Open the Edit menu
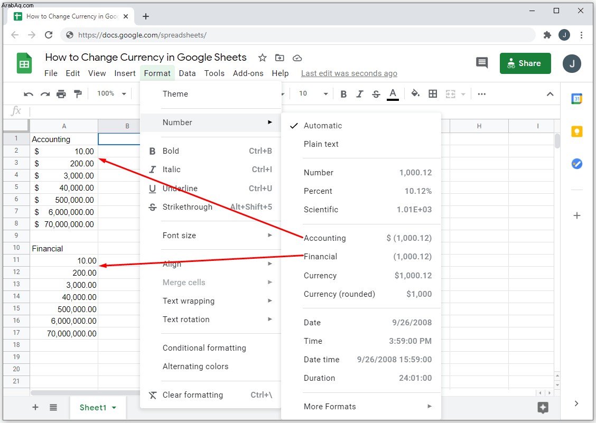 (72, 73)
